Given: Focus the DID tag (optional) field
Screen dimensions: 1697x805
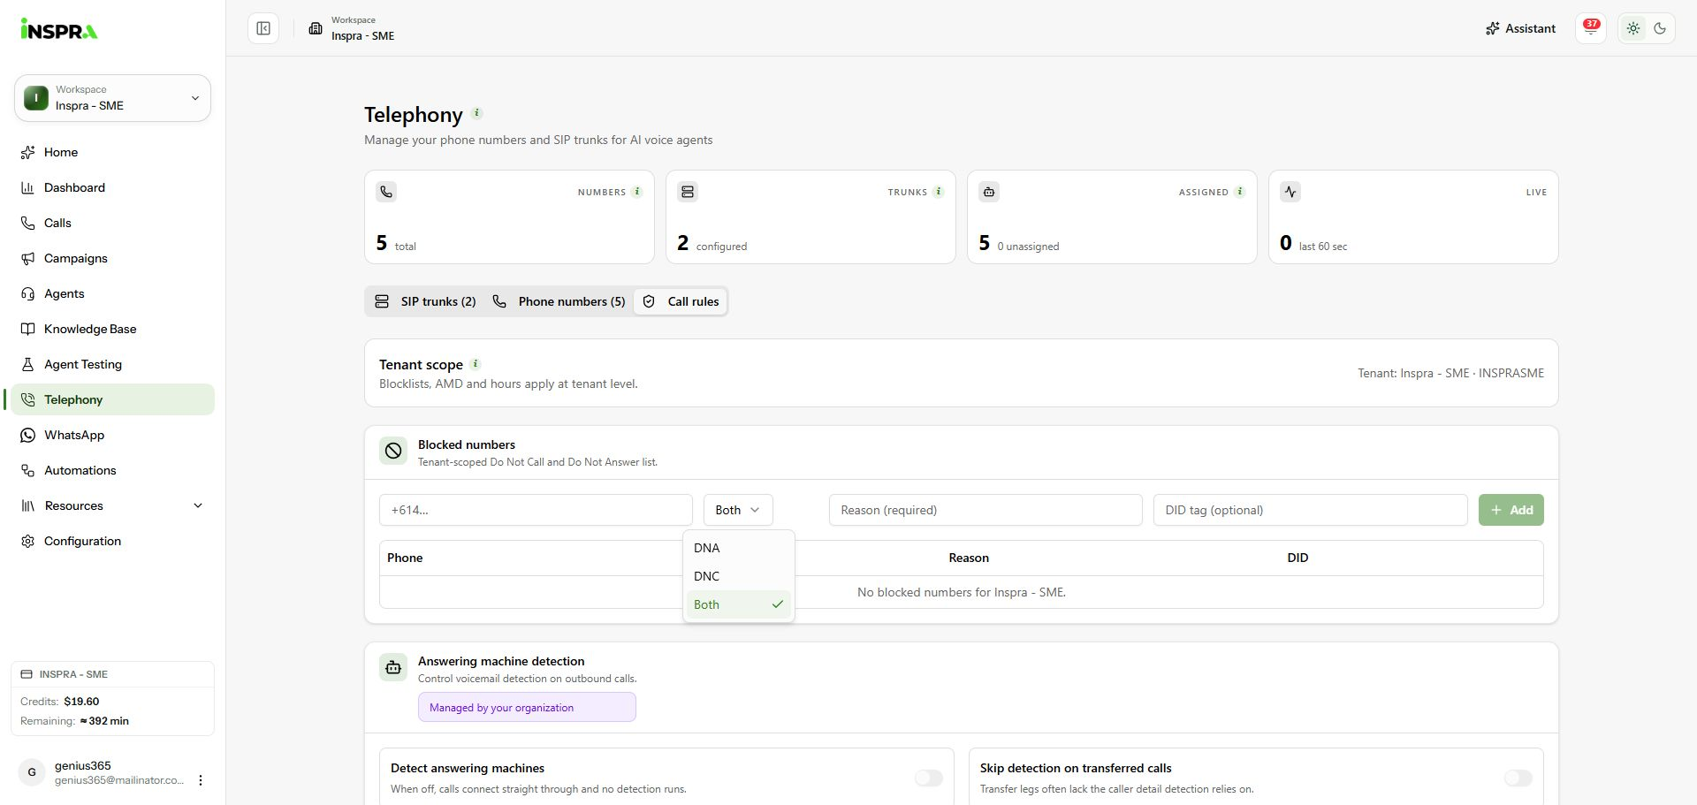Looking at the screenshot, I should (x=1310, y=510).
